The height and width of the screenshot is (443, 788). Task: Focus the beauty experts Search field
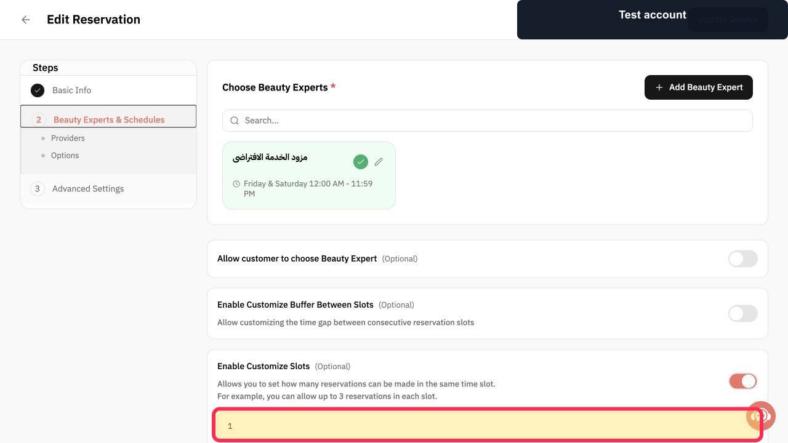pyautogui.click(x=488, y=121)
